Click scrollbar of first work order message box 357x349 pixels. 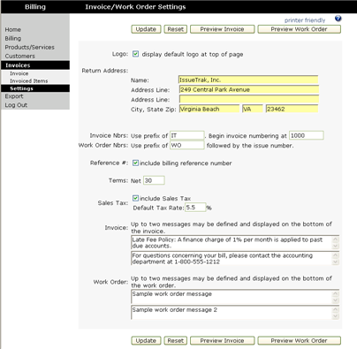(x=336, y=297)
